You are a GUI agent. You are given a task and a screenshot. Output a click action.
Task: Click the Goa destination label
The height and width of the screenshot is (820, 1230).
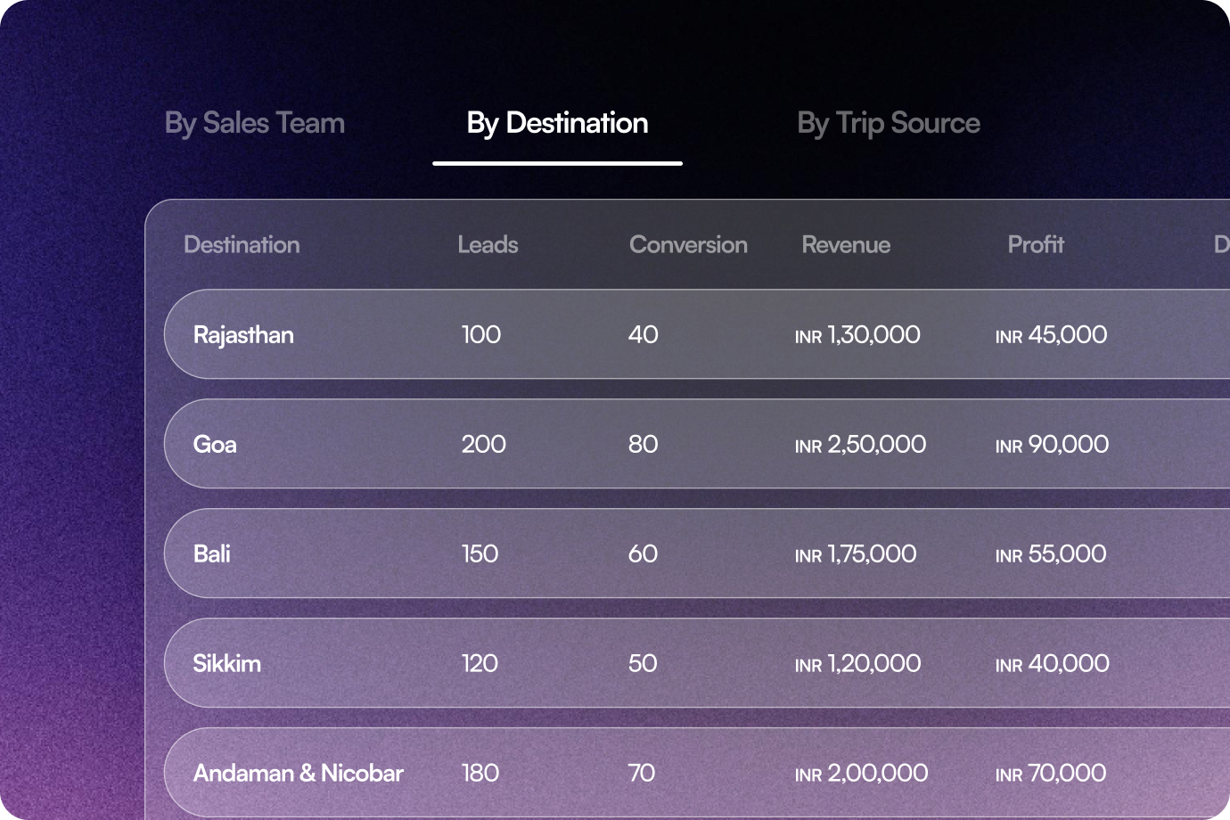[x=214, y=444]
